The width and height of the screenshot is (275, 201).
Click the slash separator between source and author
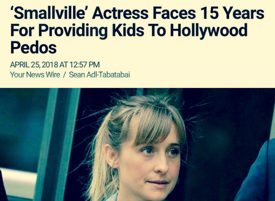click(64, 75)
